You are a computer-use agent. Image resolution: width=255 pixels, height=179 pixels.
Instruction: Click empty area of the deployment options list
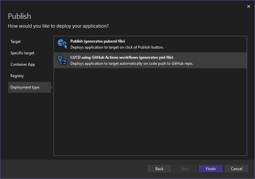(150, 111)
